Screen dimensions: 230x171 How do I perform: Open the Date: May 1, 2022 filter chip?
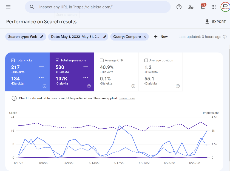click(x=75, y=37)
